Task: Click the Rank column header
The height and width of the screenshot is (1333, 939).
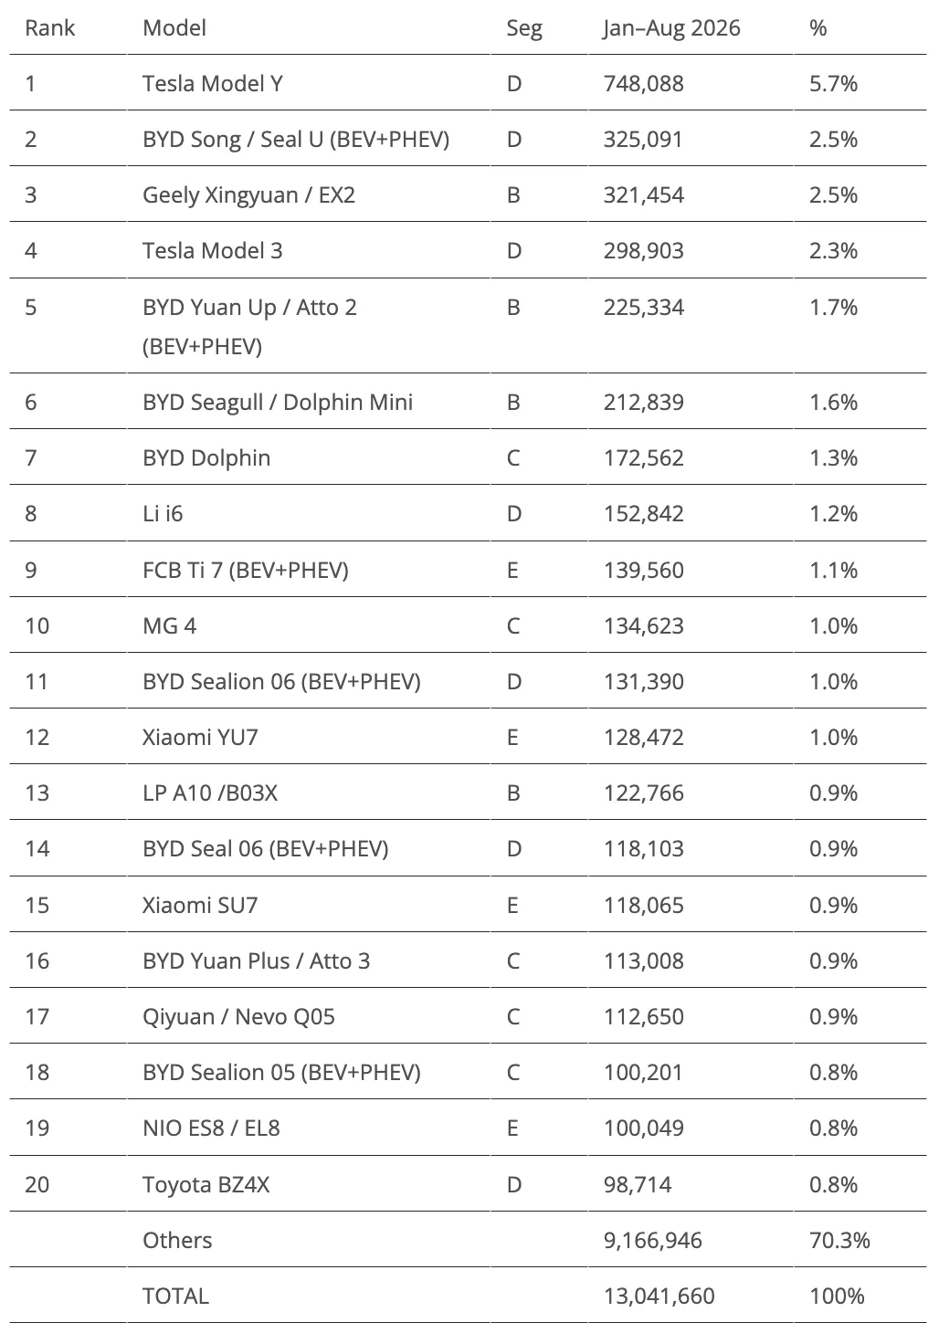Action: [50, 28]
